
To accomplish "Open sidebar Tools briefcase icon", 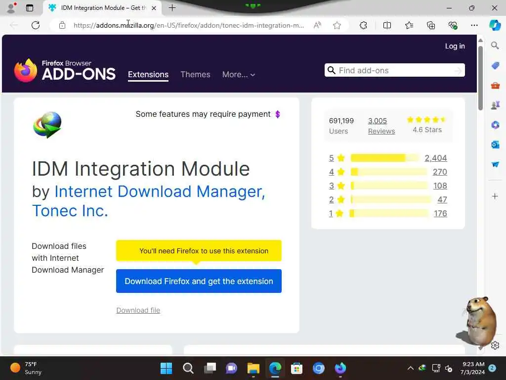I will pyautogui.click(x=495, y=86).
